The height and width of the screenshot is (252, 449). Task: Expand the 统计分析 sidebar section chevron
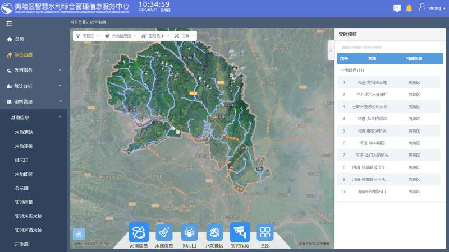60,86
